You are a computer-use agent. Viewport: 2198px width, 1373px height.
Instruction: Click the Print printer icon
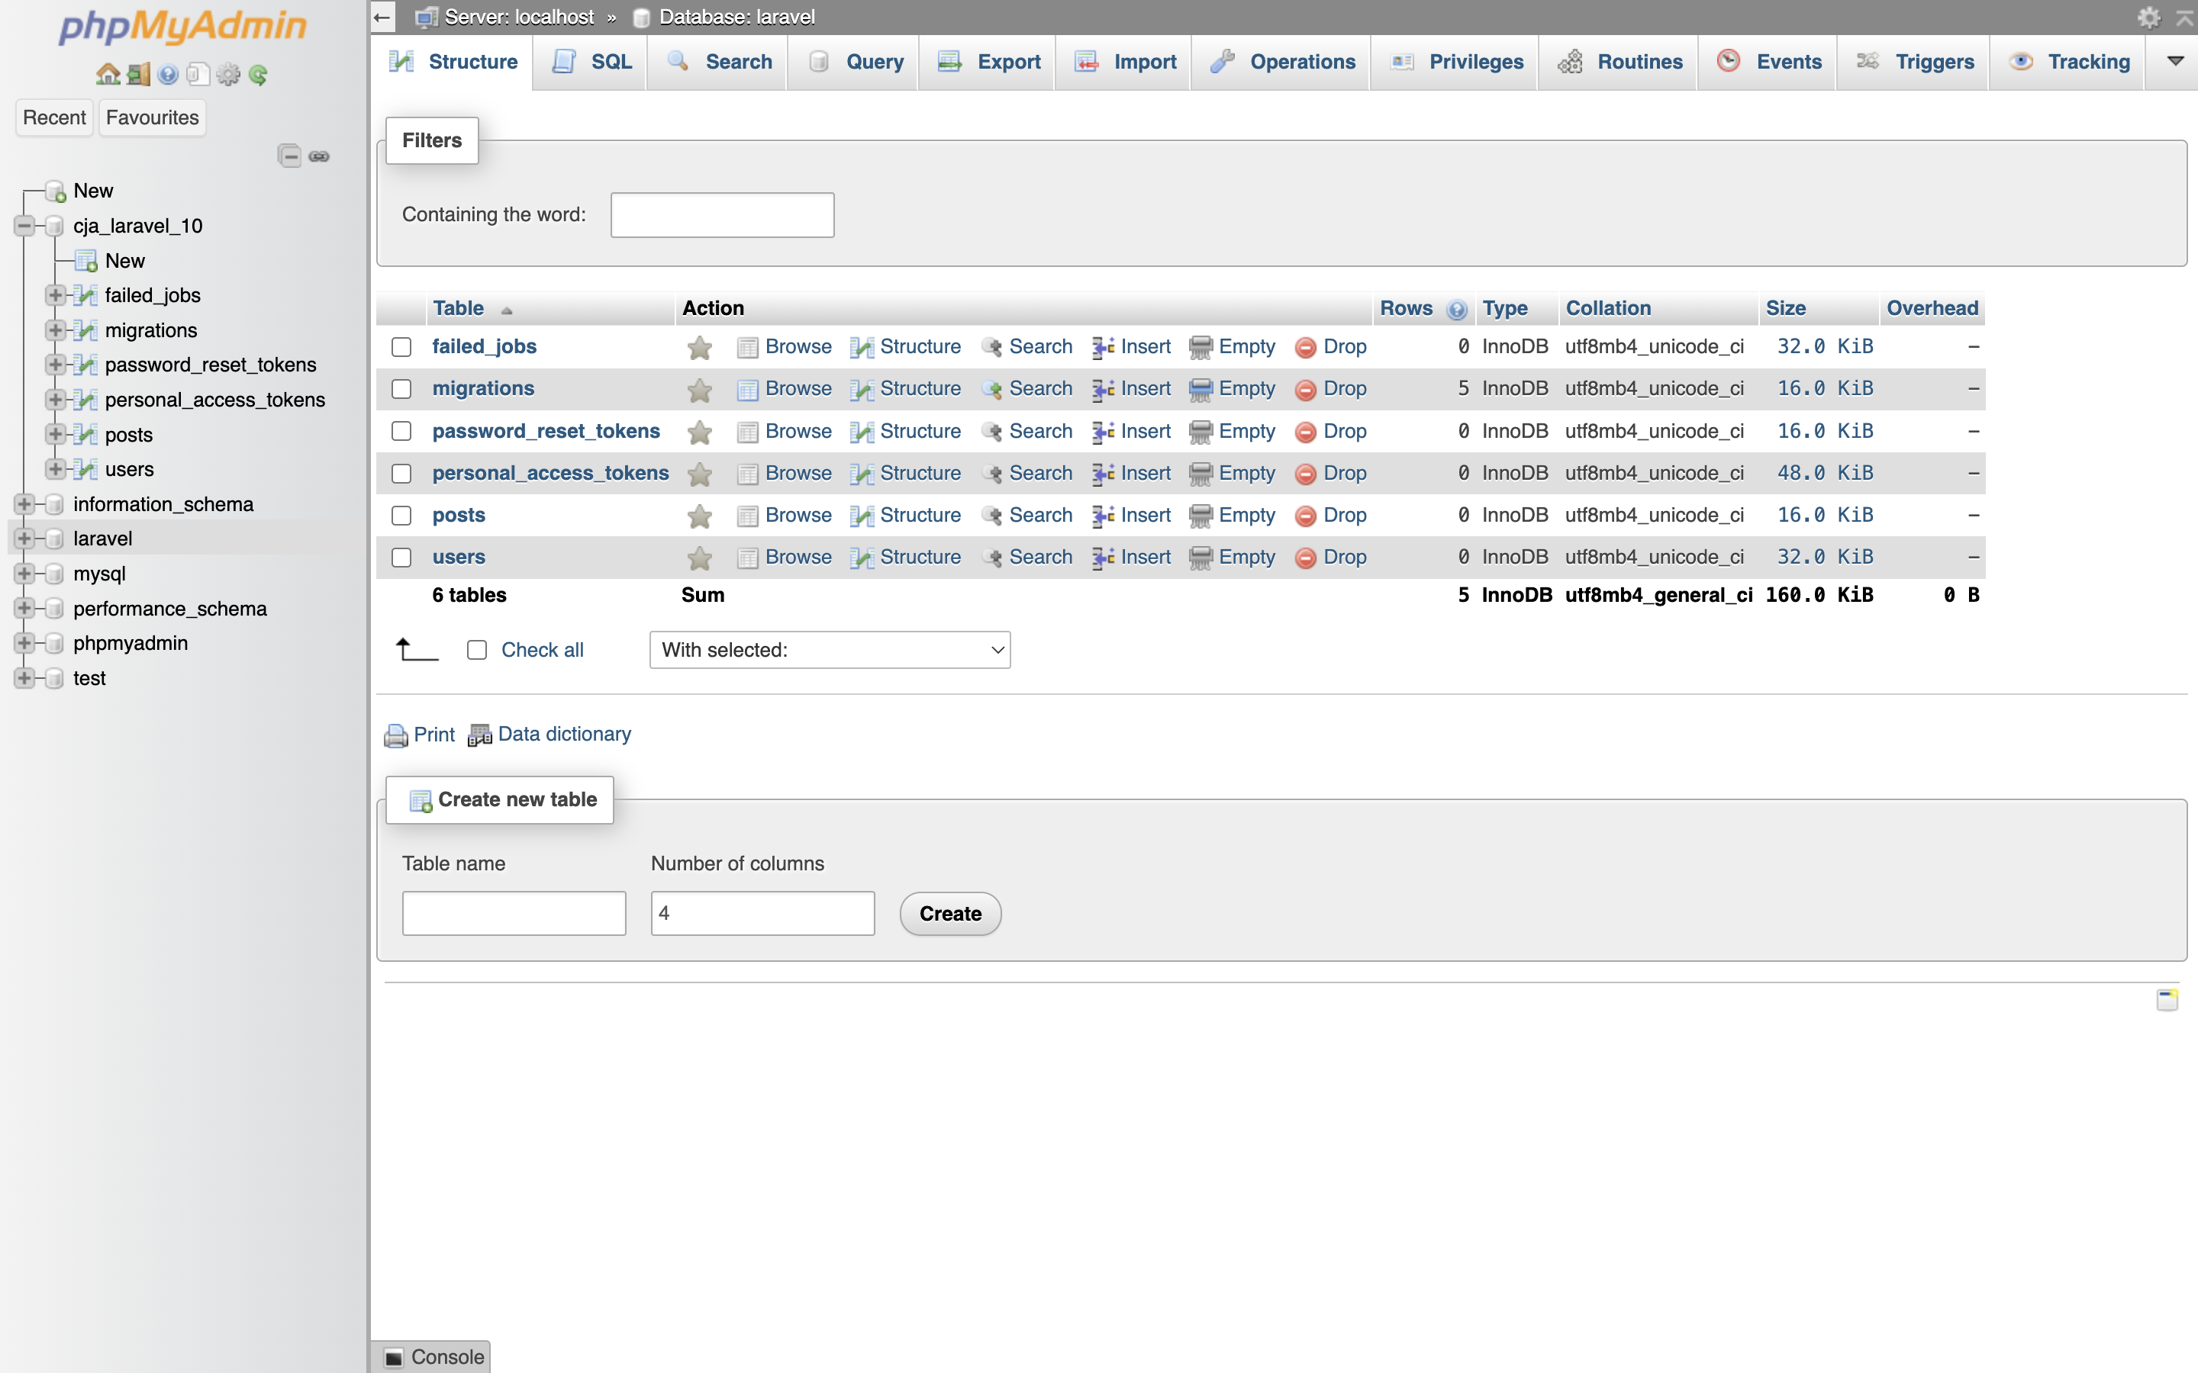click(396, 735)
